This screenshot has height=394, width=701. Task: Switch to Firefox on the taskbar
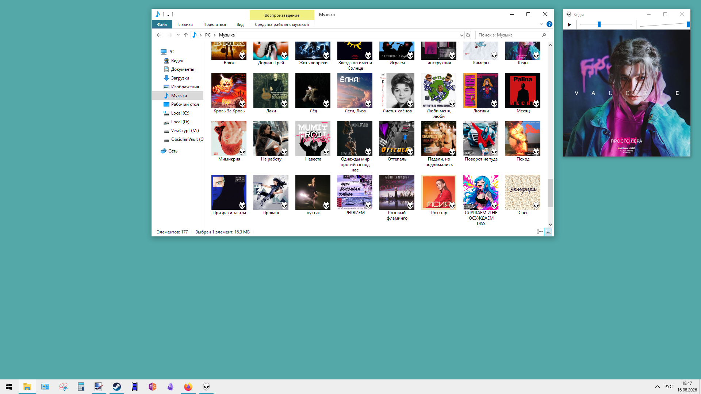pos(188,387)
